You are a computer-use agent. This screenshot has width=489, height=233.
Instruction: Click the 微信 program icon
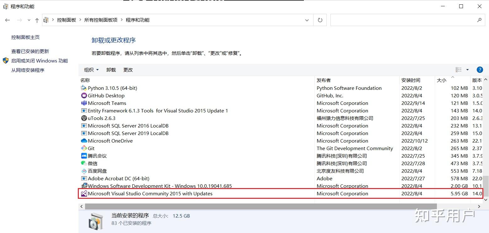(84, 163)
